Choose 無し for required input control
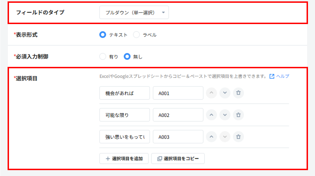Viewport: 315px width, 176px height. (x=127, y=57)
